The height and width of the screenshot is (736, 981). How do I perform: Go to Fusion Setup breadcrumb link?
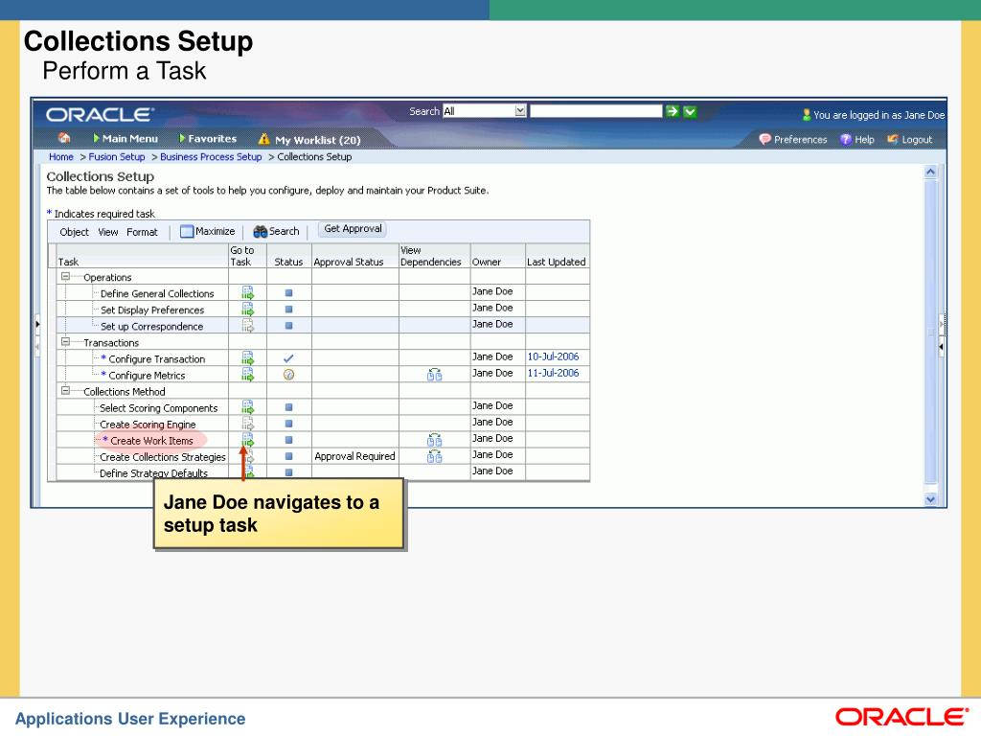coord(116,156)
